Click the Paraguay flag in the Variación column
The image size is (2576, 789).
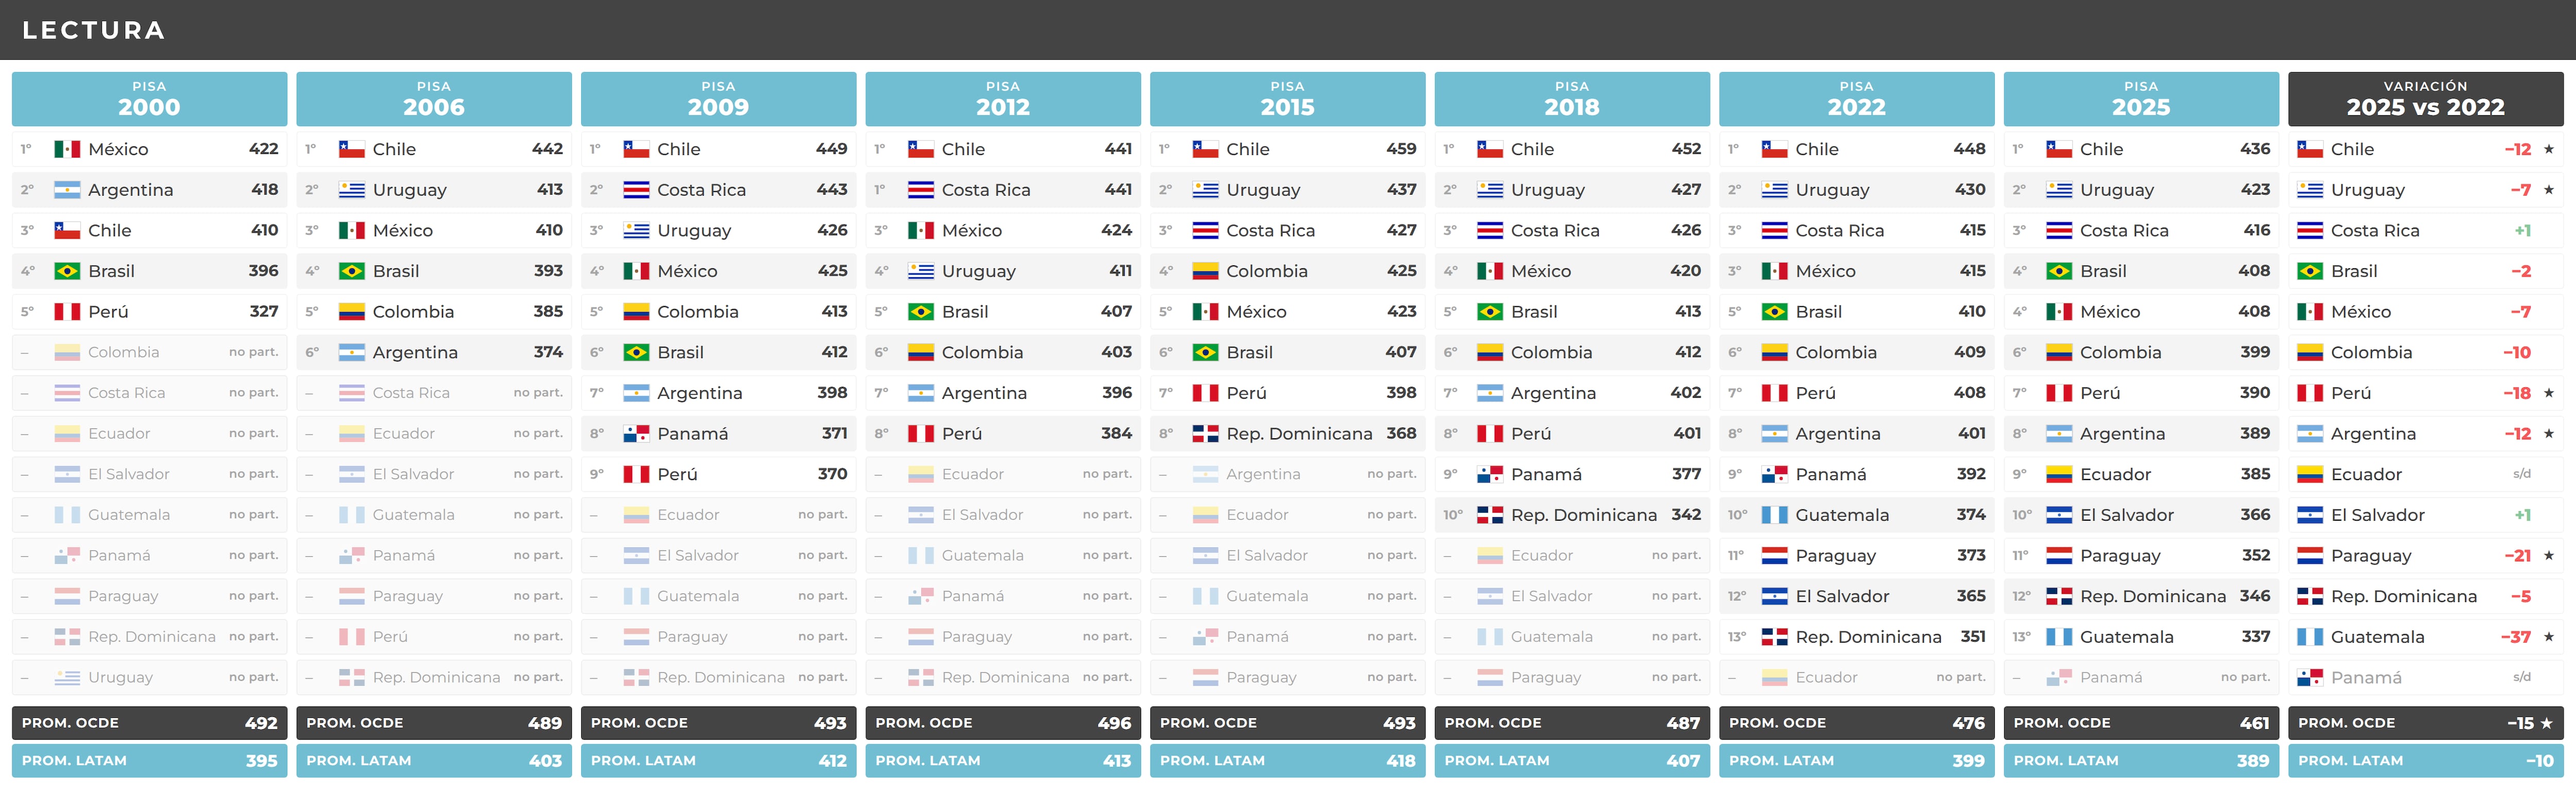pyautogui.click(x=2310, y=556)
